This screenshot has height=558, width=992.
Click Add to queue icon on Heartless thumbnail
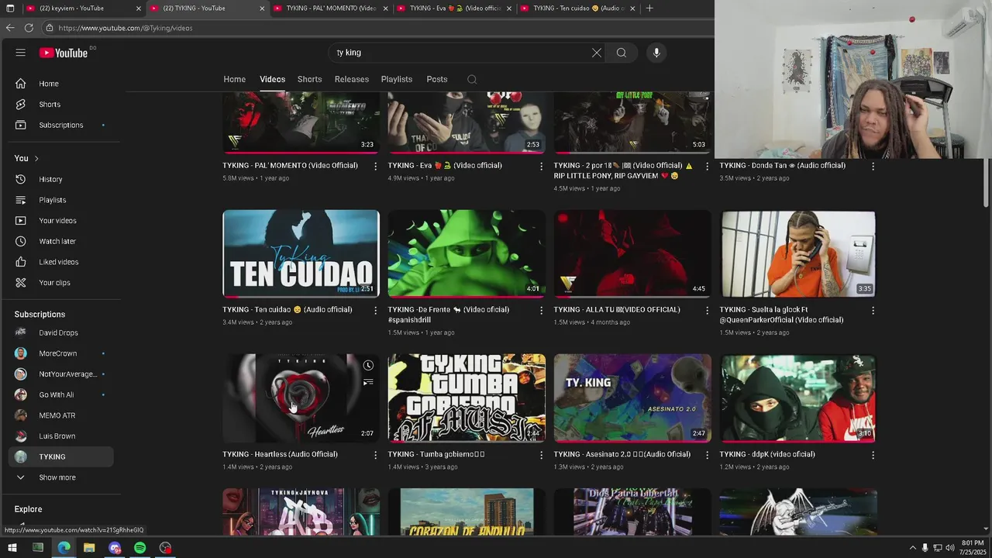click(x=368, y=382)
